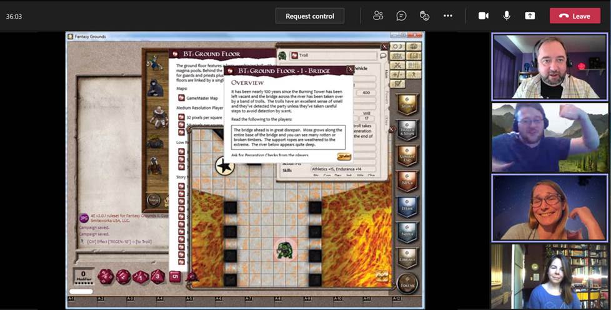Toggle the camera on or off

(x=484, y=16)
